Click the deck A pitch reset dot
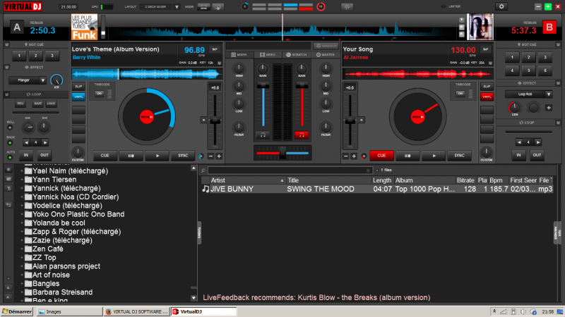Image resolution: width=565 pixels, height=317 pixels. [204, 120]
